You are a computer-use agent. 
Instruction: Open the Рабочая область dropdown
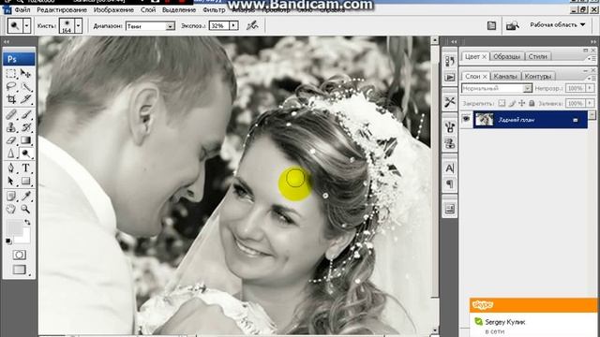(x=558, y=25)
